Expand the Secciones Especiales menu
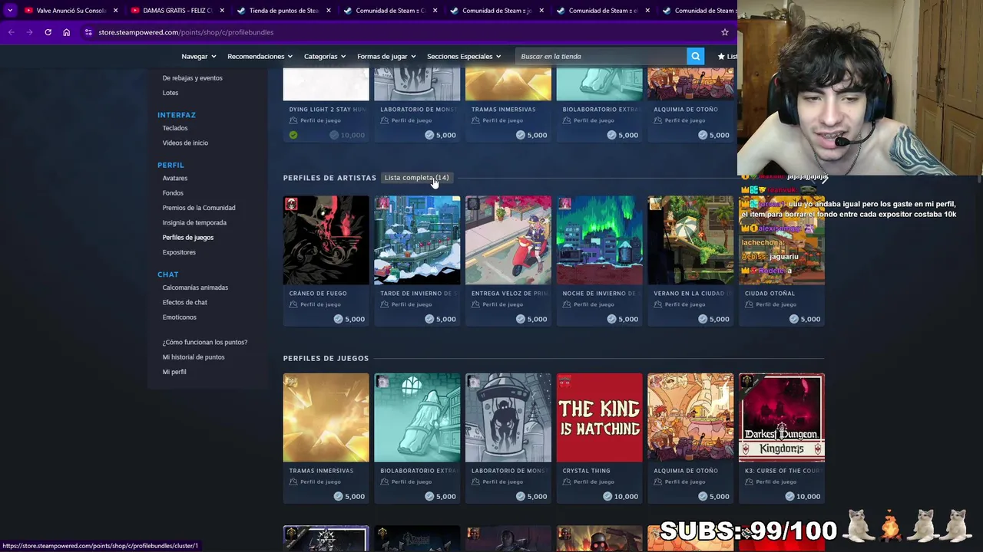This screenshot has width=983, height=552. click(x=463, y=56)
